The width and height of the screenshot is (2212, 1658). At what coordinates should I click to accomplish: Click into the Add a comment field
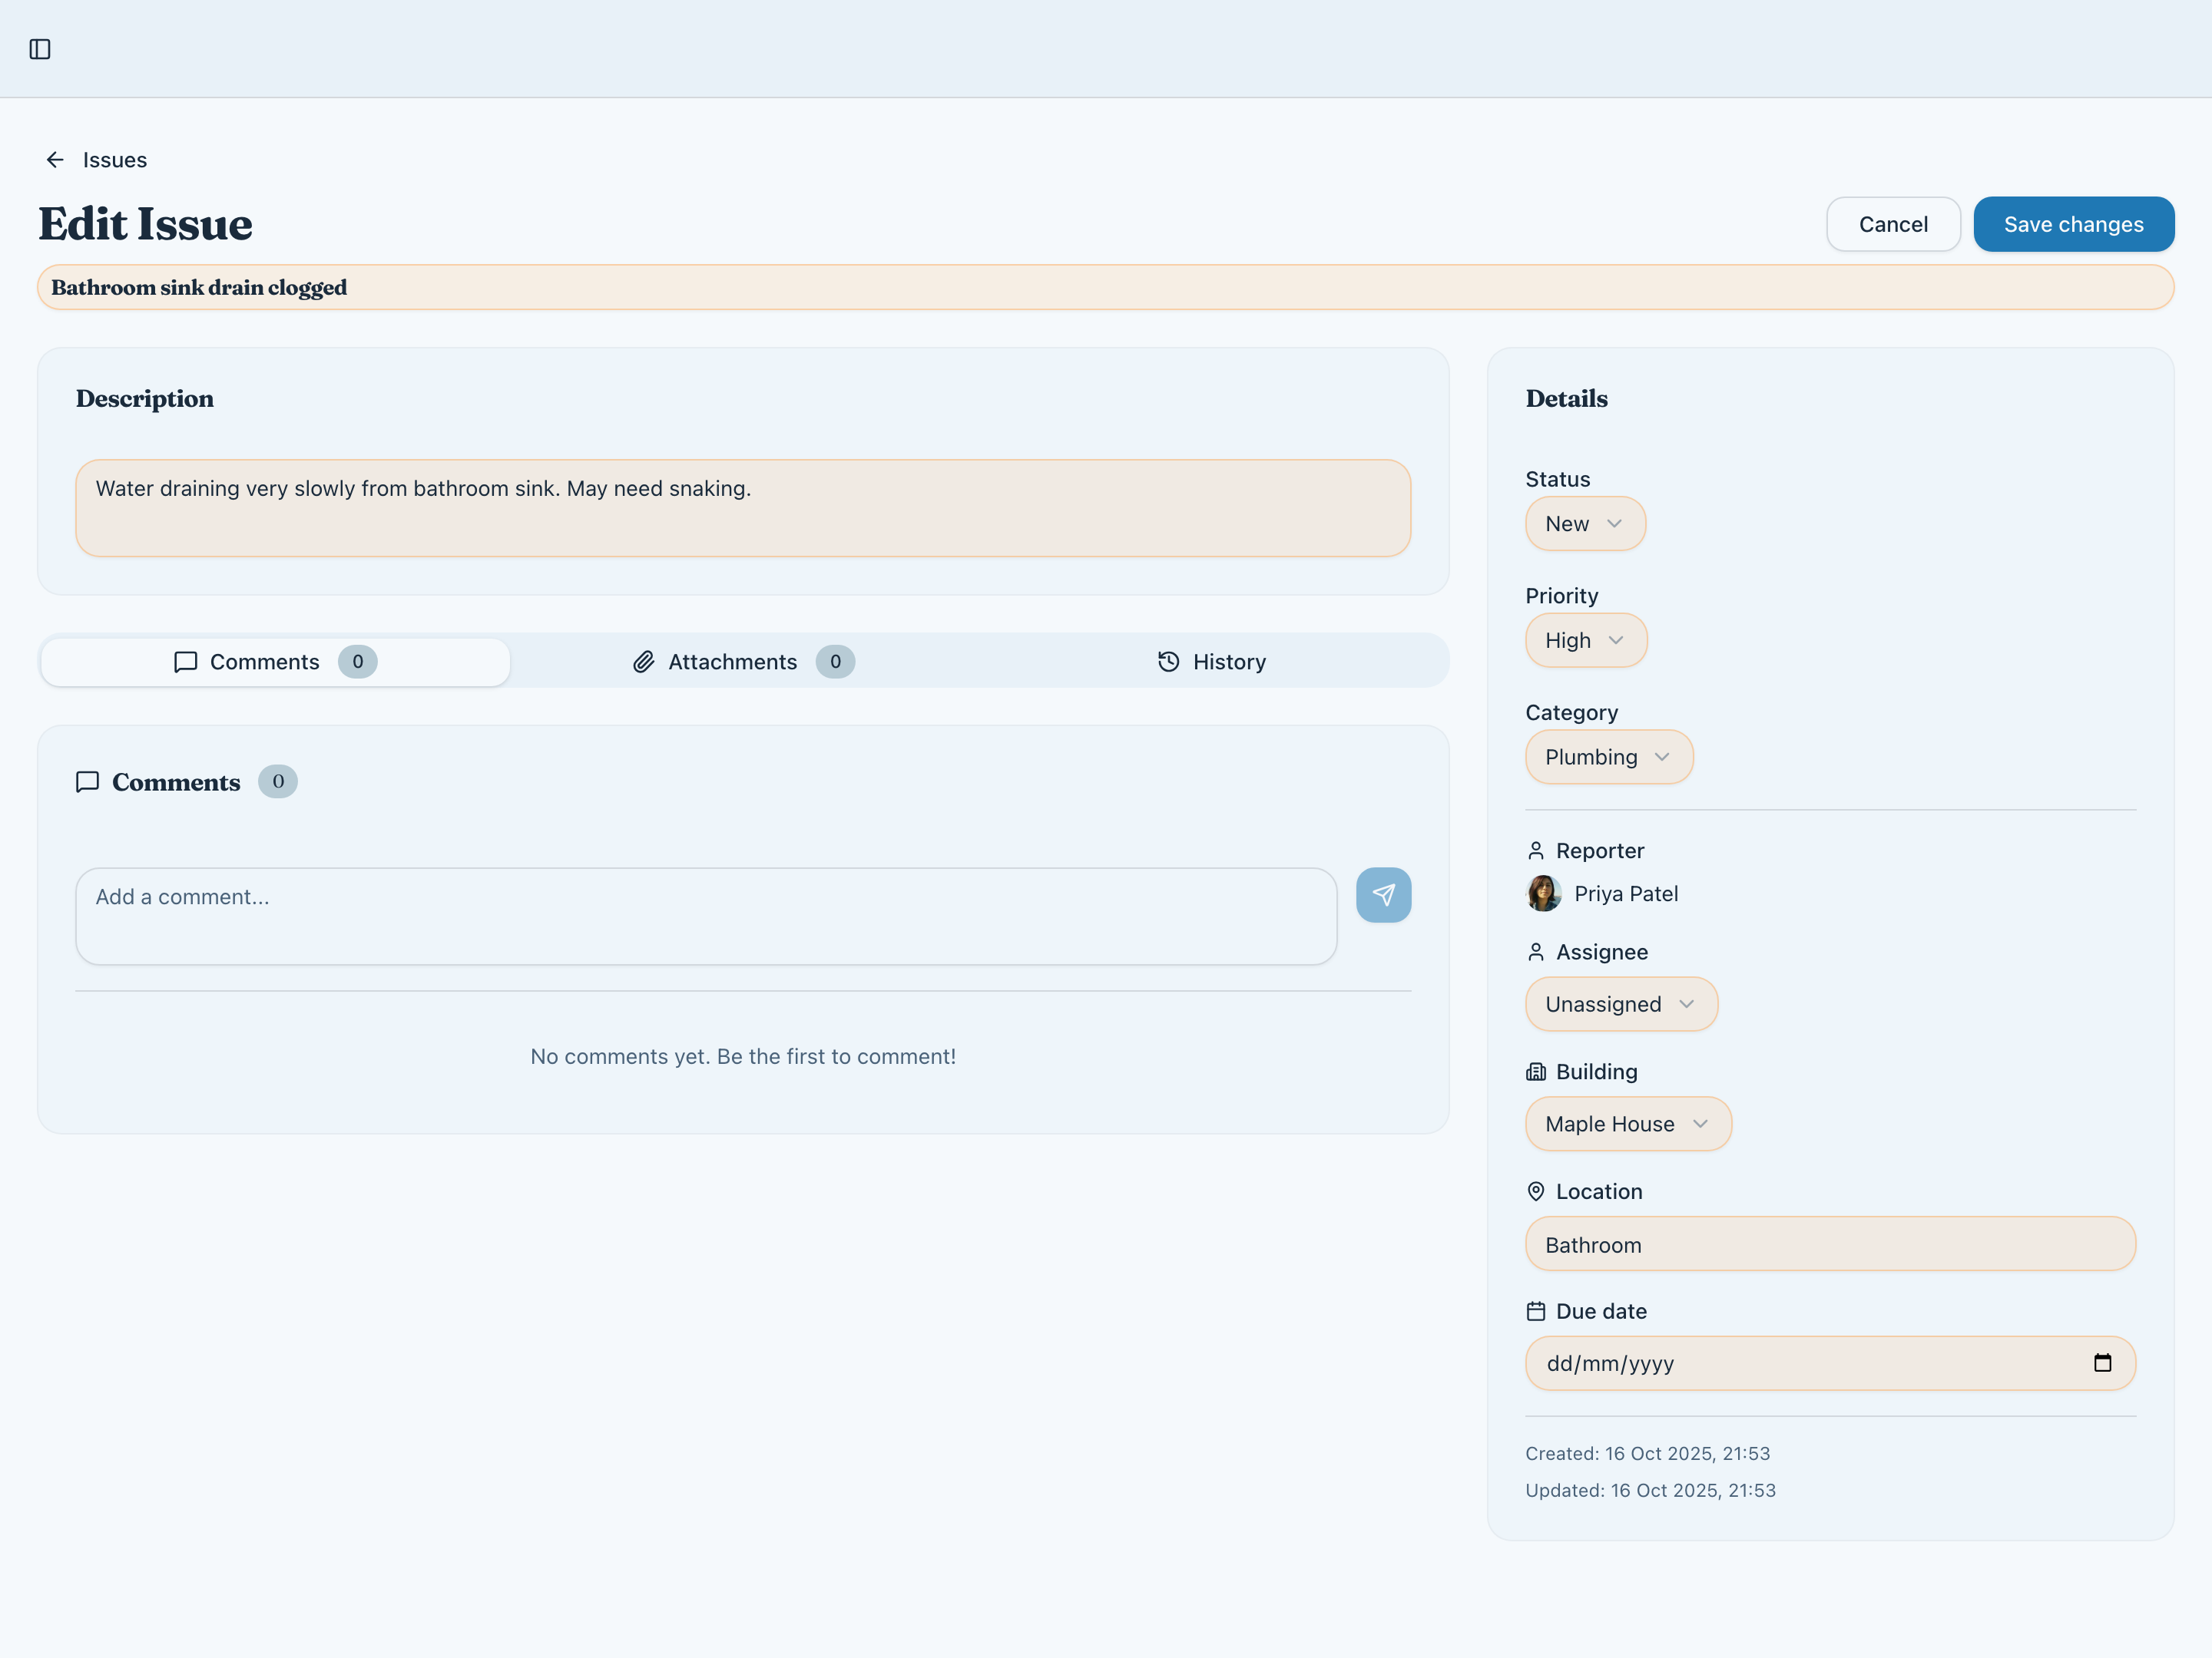click(x=706, y=916)
